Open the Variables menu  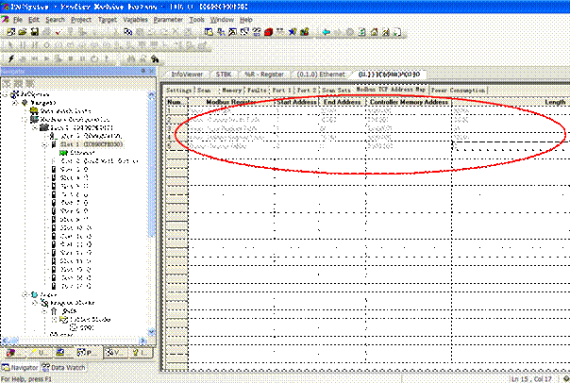pos(136,19)
